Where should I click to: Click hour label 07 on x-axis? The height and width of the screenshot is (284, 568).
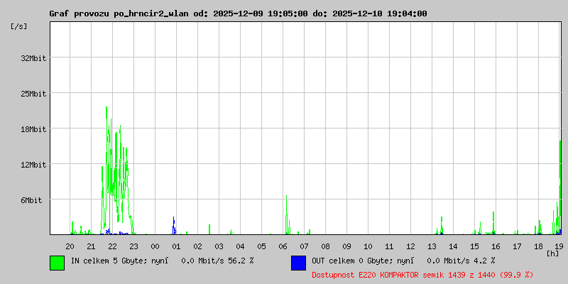tap(305, 246)
